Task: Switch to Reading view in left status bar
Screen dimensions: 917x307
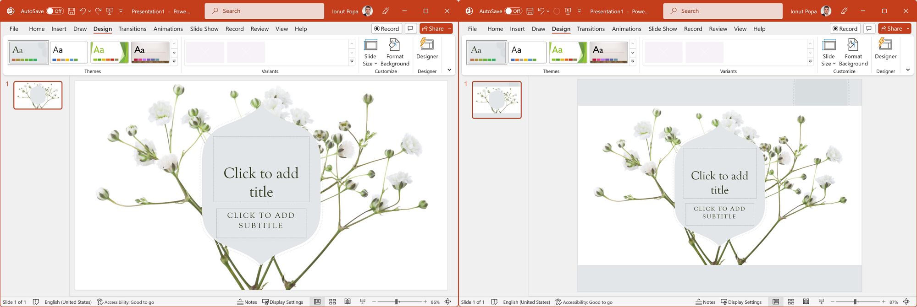Action: (x=348, y=302)
